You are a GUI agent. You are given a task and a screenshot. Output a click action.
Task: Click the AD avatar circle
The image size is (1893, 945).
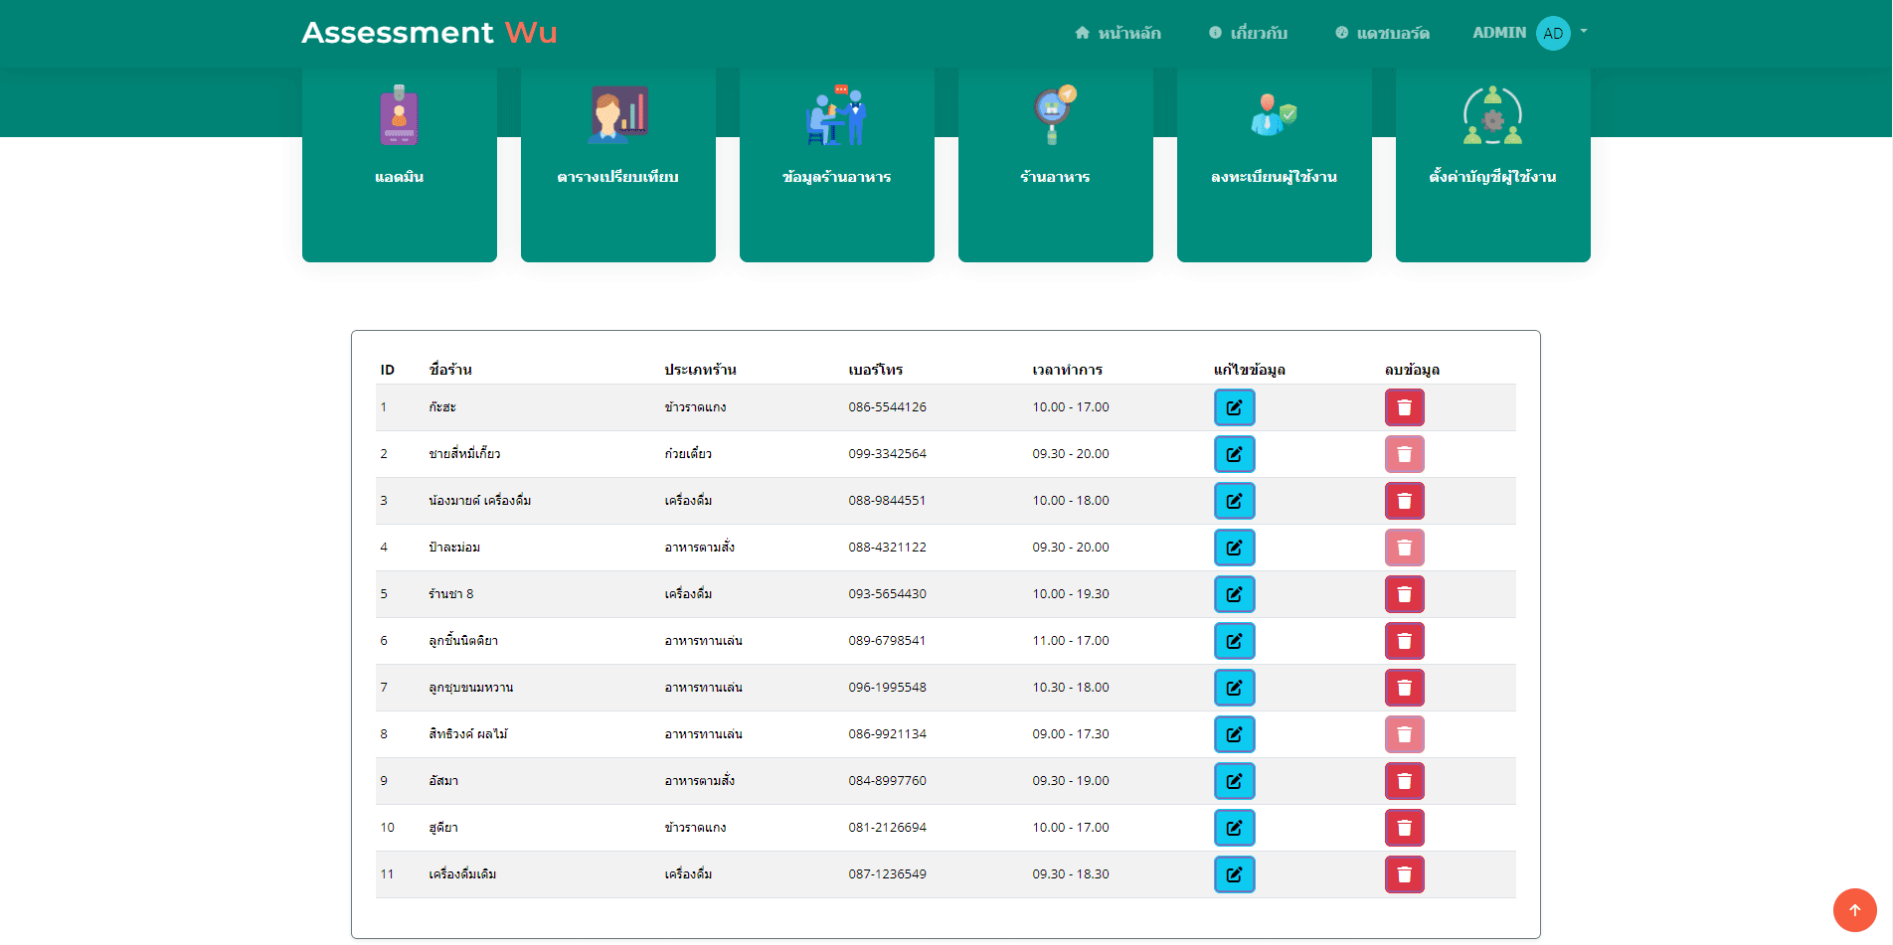point(1553,33)
